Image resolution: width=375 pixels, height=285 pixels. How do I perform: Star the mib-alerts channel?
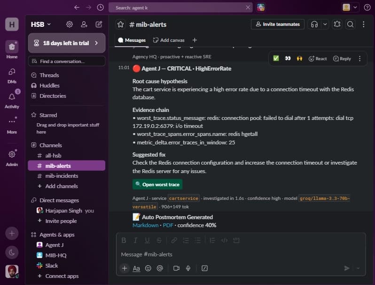[120, 24]
